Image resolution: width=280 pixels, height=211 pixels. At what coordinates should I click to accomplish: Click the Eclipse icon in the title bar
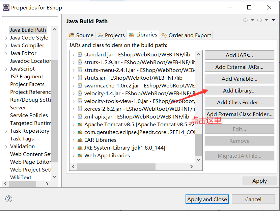tap(6, 7)
